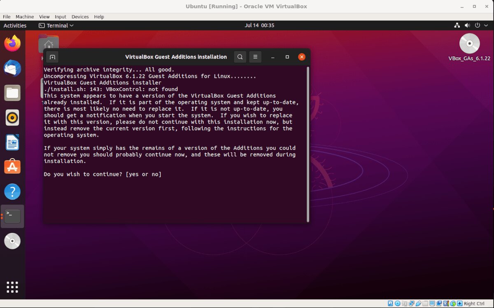The image size is (494, 308).
Task: Open the Input menu
Action: click(60, 17)
